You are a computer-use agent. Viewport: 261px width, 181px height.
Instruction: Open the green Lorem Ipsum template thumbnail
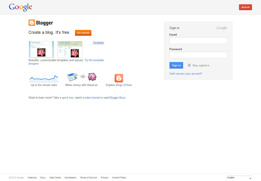[x=70, y=49]
